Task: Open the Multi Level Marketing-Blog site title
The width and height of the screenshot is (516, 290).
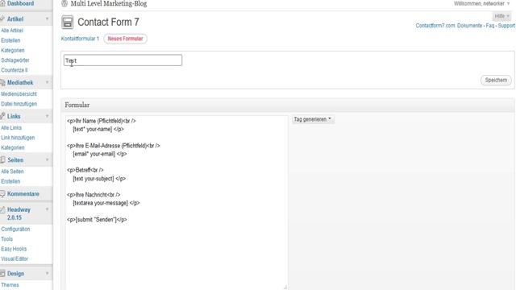Action: click(109, 4)
